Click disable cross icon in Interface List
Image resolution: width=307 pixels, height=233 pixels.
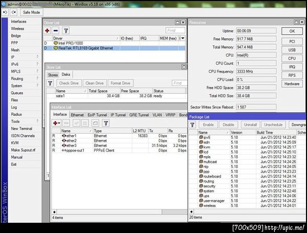(x=85, y=123)
